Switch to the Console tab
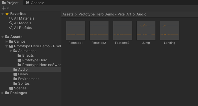Screen dimensions: 198x106 click(35, 3)
